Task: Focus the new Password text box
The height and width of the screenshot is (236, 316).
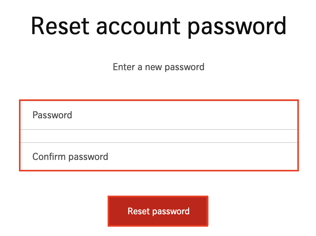Action: pyautogui.click(x=159, y=115)
